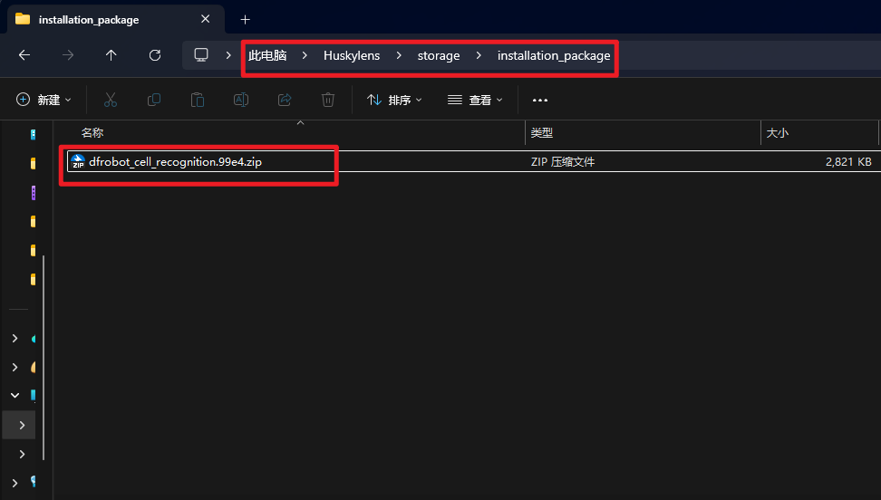The image size is (881, 500).
Task: Click the Copy icon in toolbar
Action: pyautogui.click(x=154, y=100)
